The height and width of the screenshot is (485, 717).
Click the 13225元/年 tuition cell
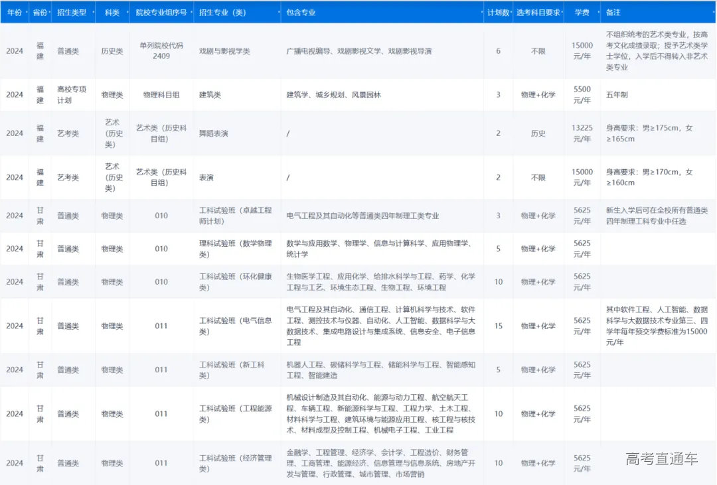tap(582, 133)
